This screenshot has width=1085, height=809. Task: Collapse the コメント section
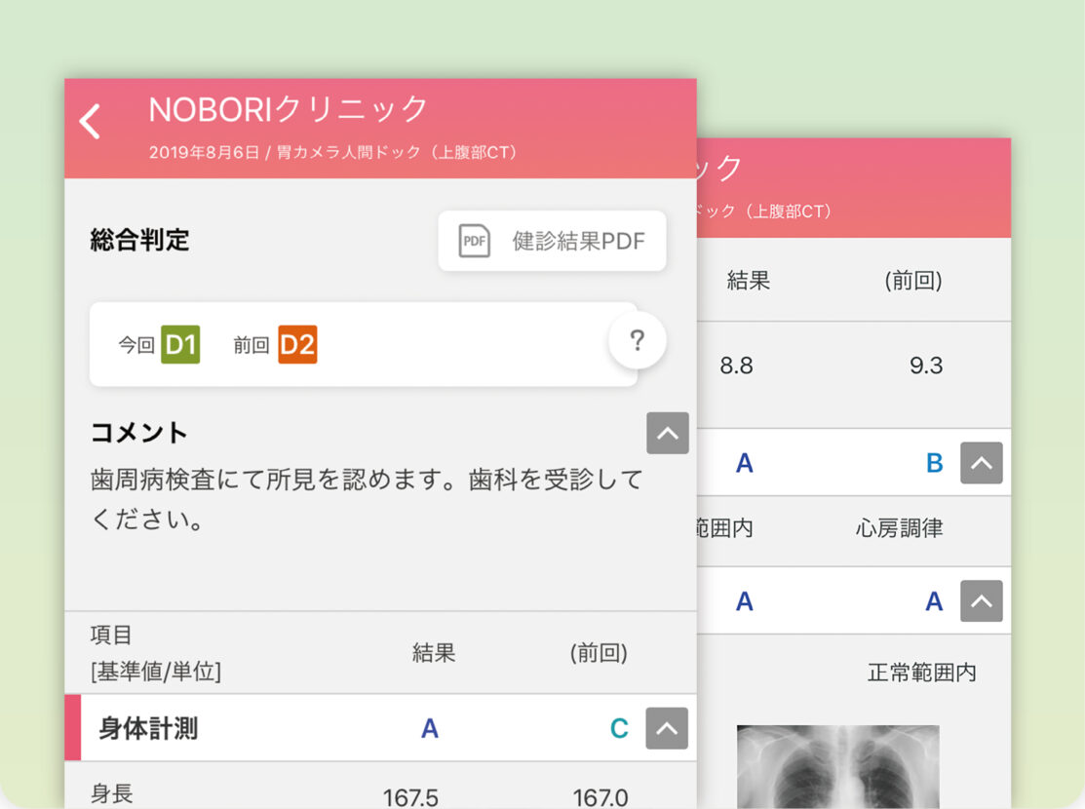(667, 434)
